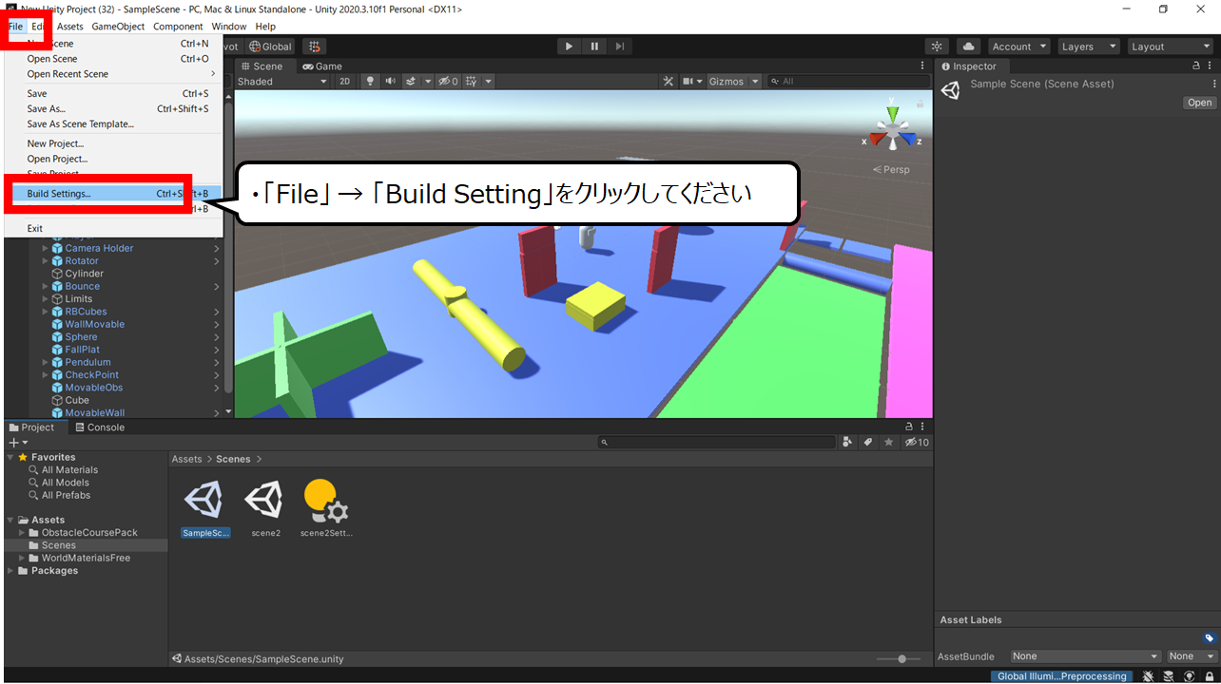Open the Account dropdown
Image resolution: width=1221 pixels, height=684 pixels.
click(1018, 47)
